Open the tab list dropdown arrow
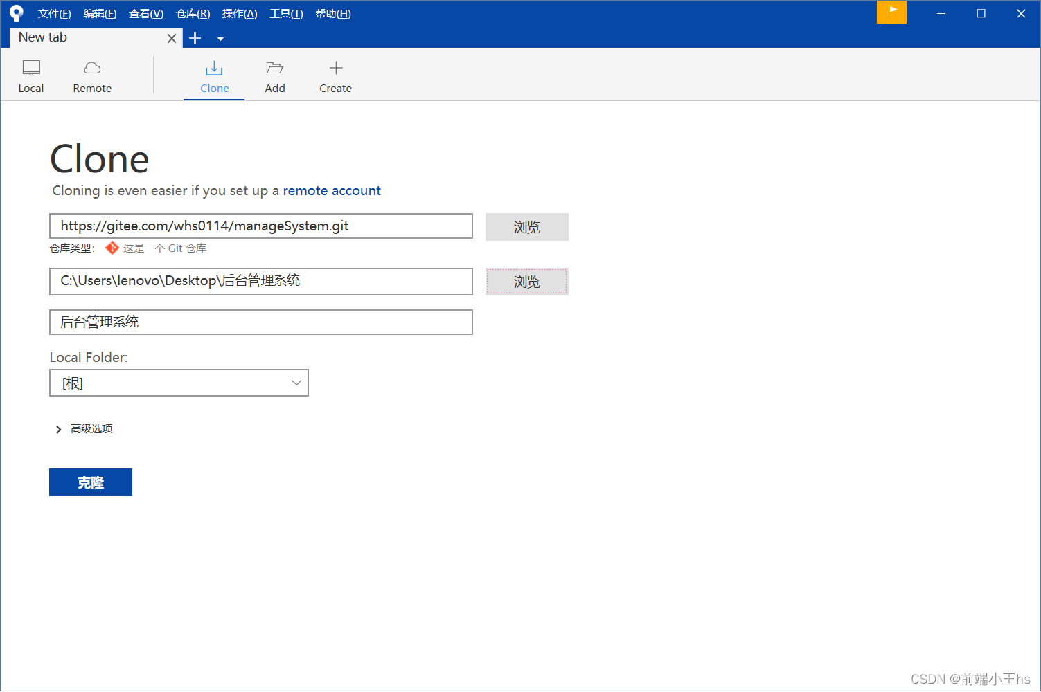 pyautogui.click(x=220, y=39)
